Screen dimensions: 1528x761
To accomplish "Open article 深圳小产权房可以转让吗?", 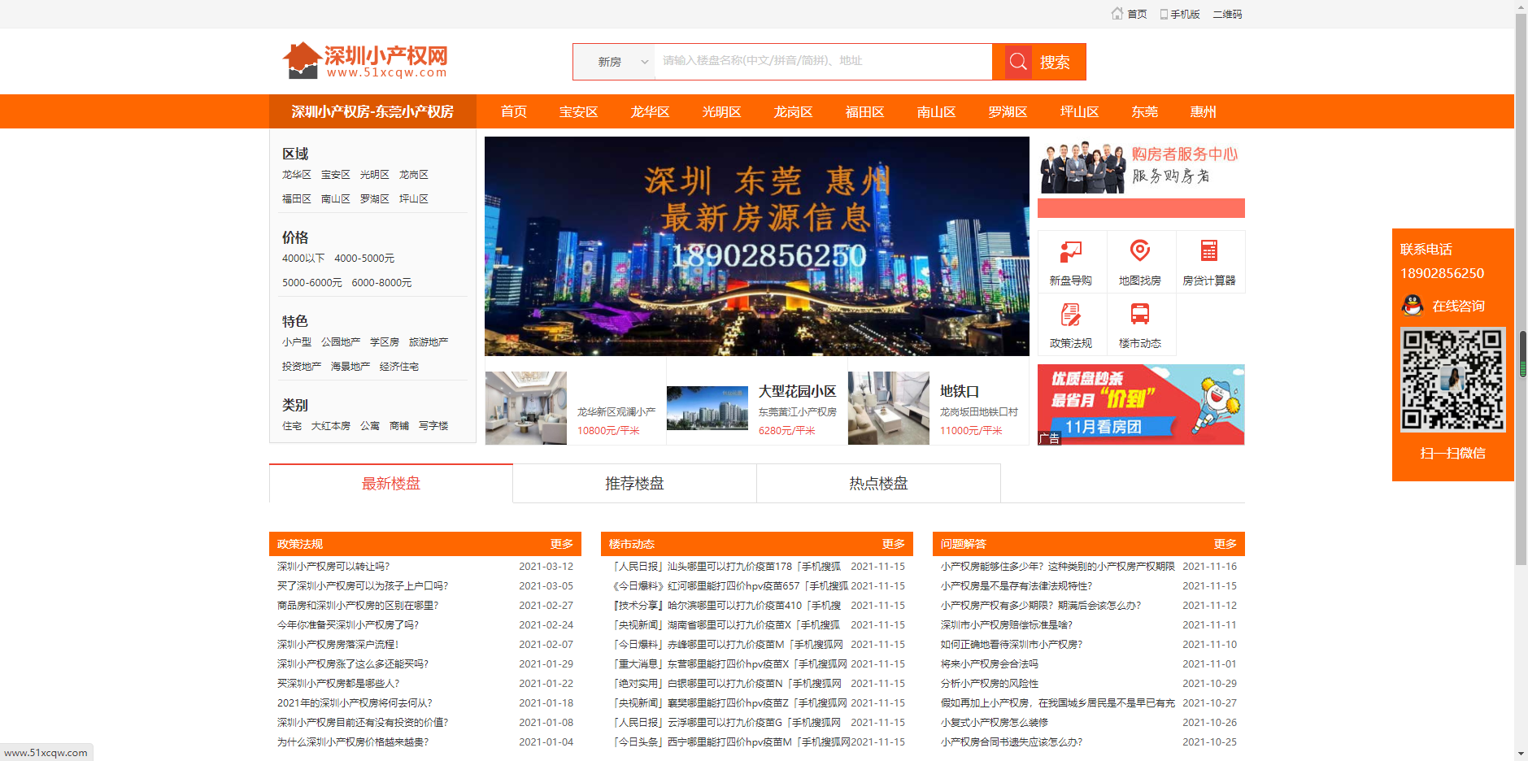I will (x=333, y=567).
